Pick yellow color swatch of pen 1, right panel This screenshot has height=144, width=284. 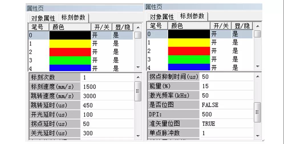point(189,43)
